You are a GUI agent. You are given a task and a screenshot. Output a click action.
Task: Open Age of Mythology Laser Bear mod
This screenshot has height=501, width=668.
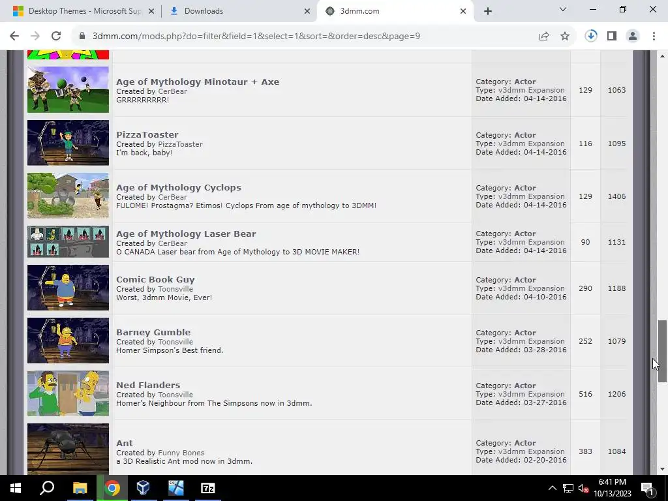coord(186,234)
